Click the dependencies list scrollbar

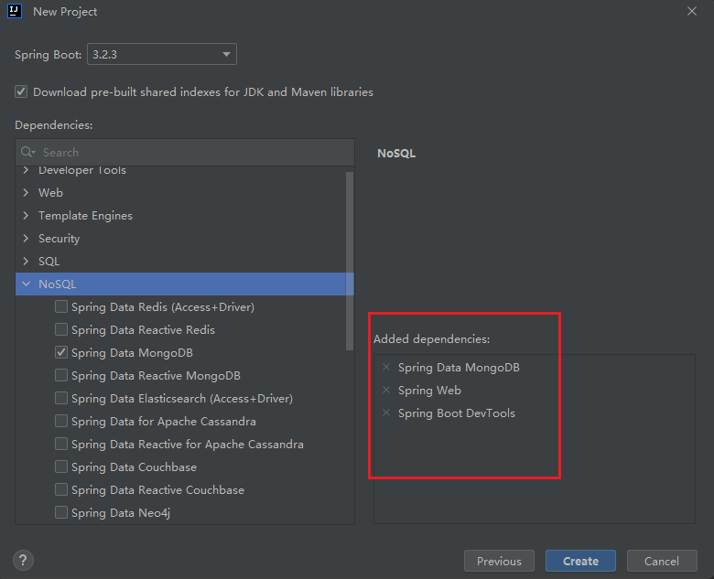coord(350,261)
